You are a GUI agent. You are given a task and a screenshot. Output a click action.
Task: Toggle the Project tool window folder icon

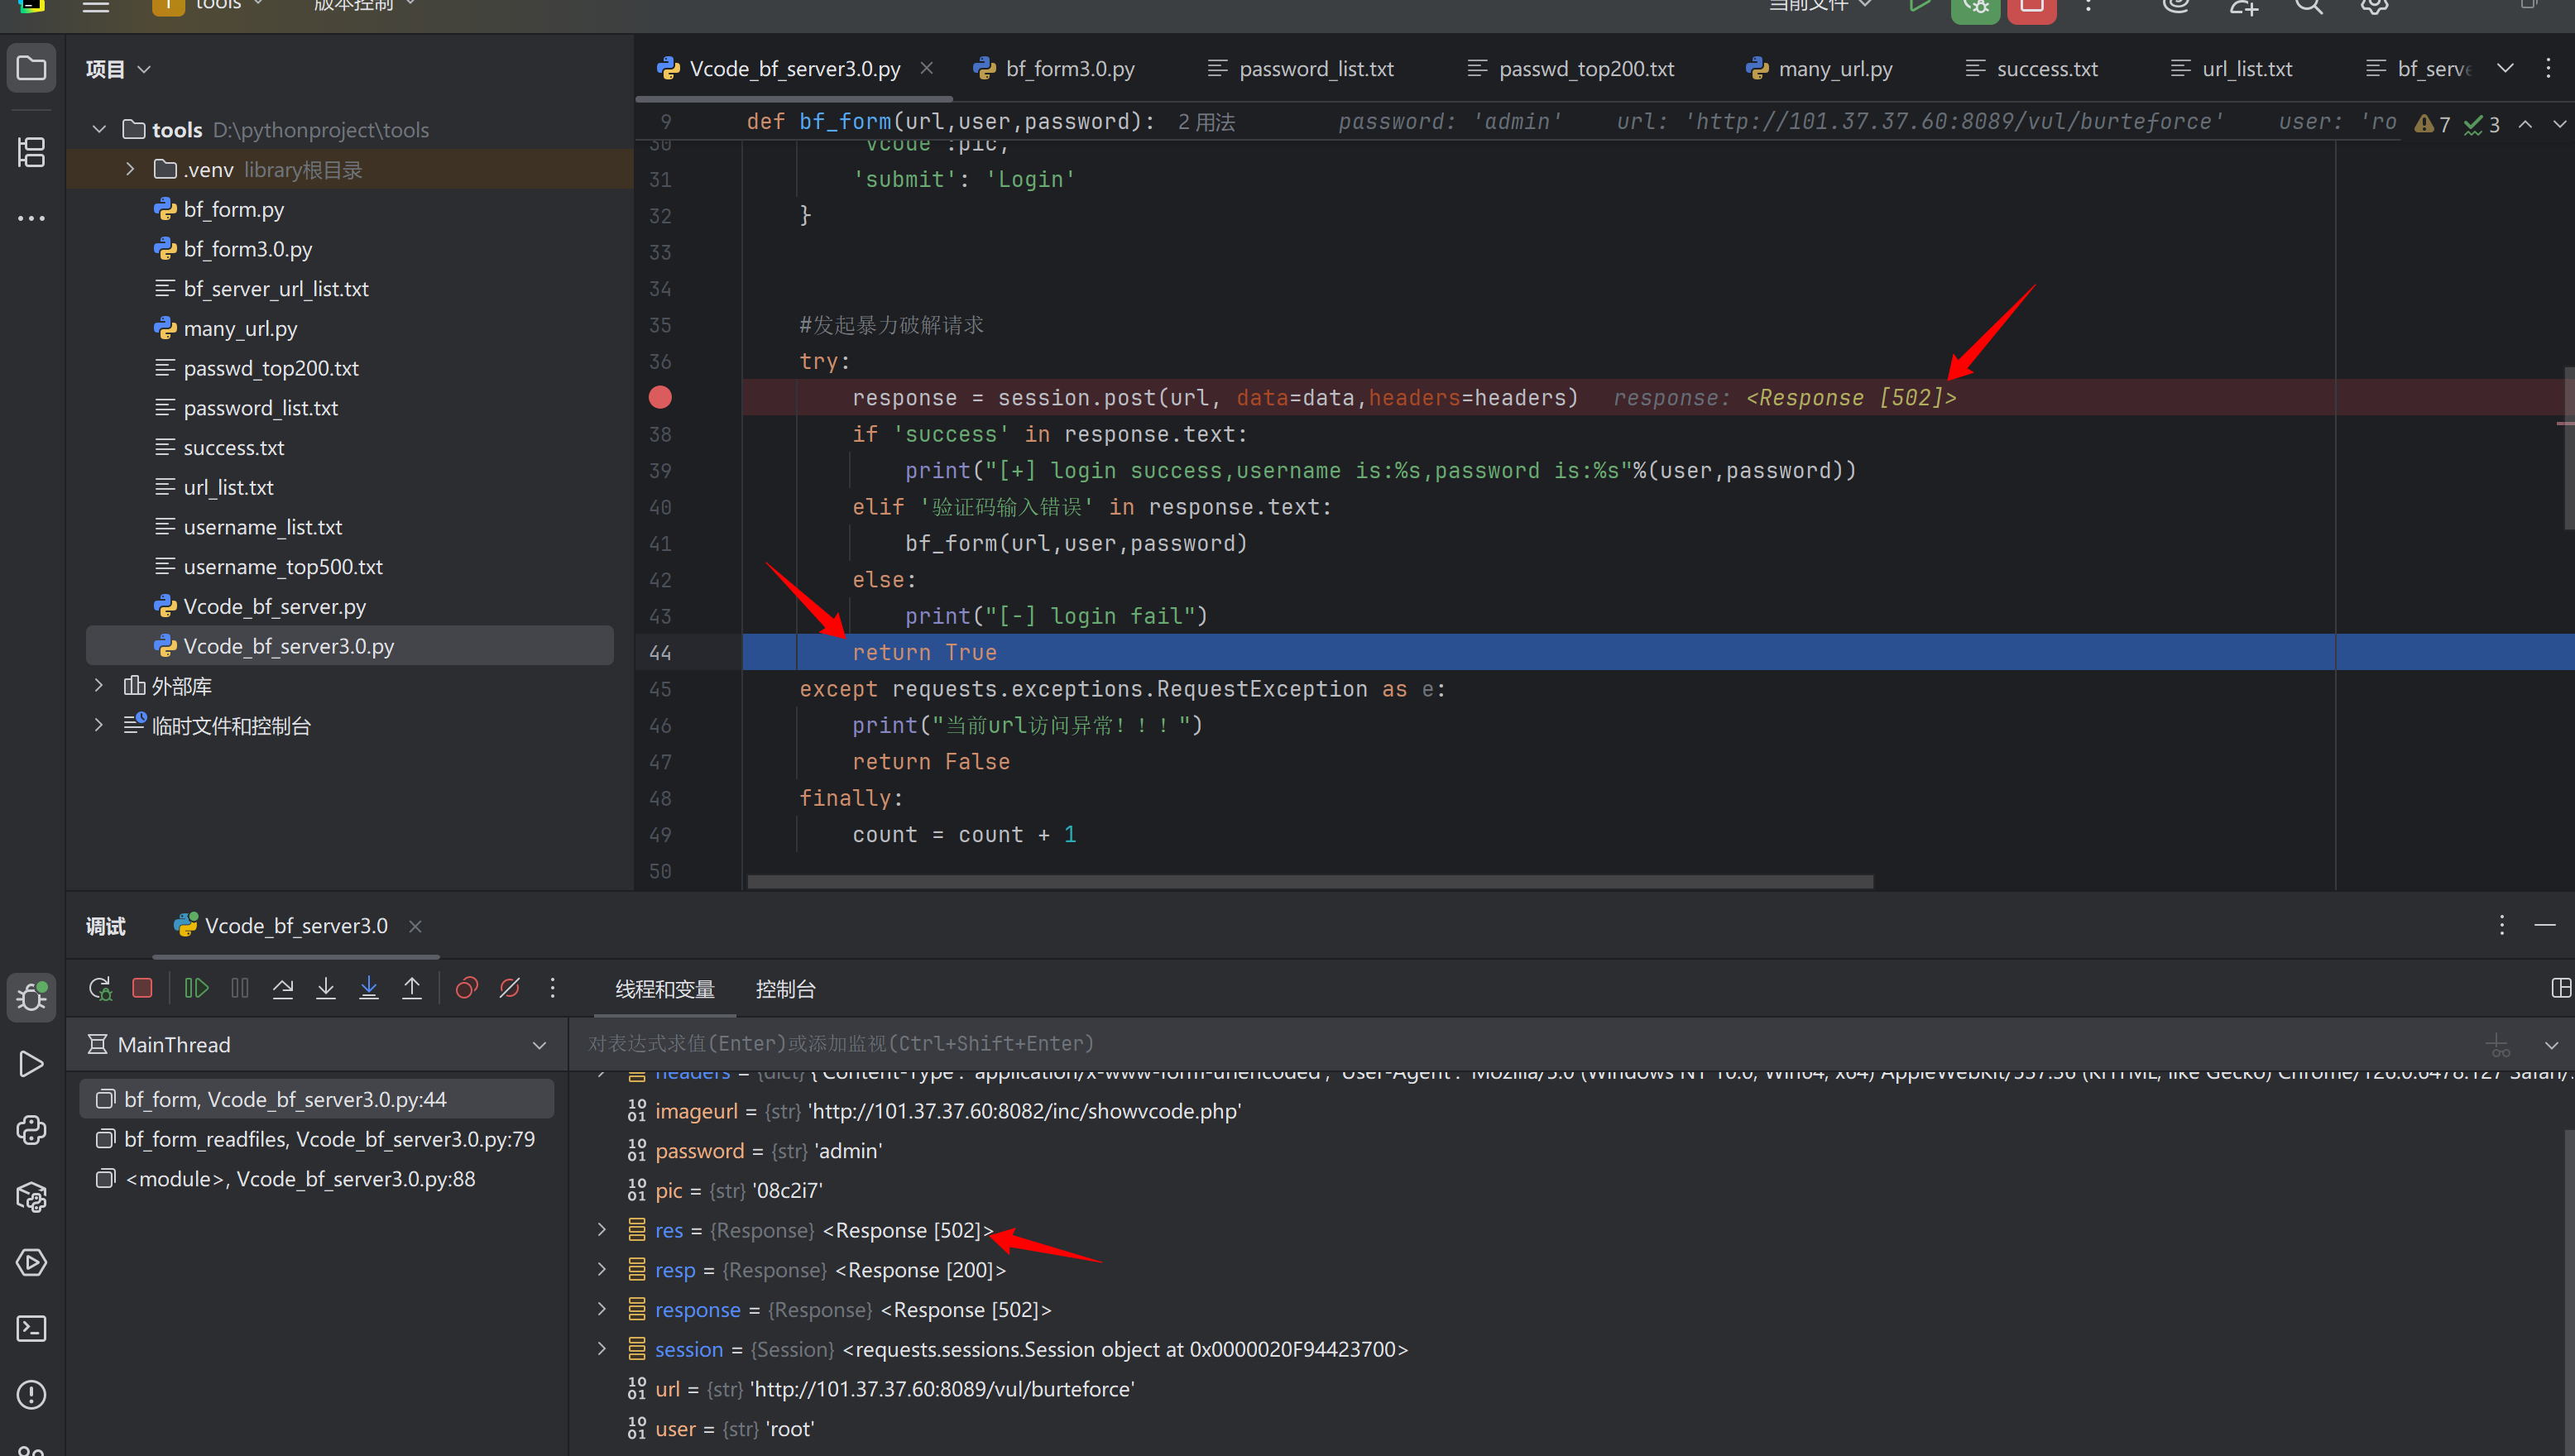pyautogui.click(x=31, y=69)
